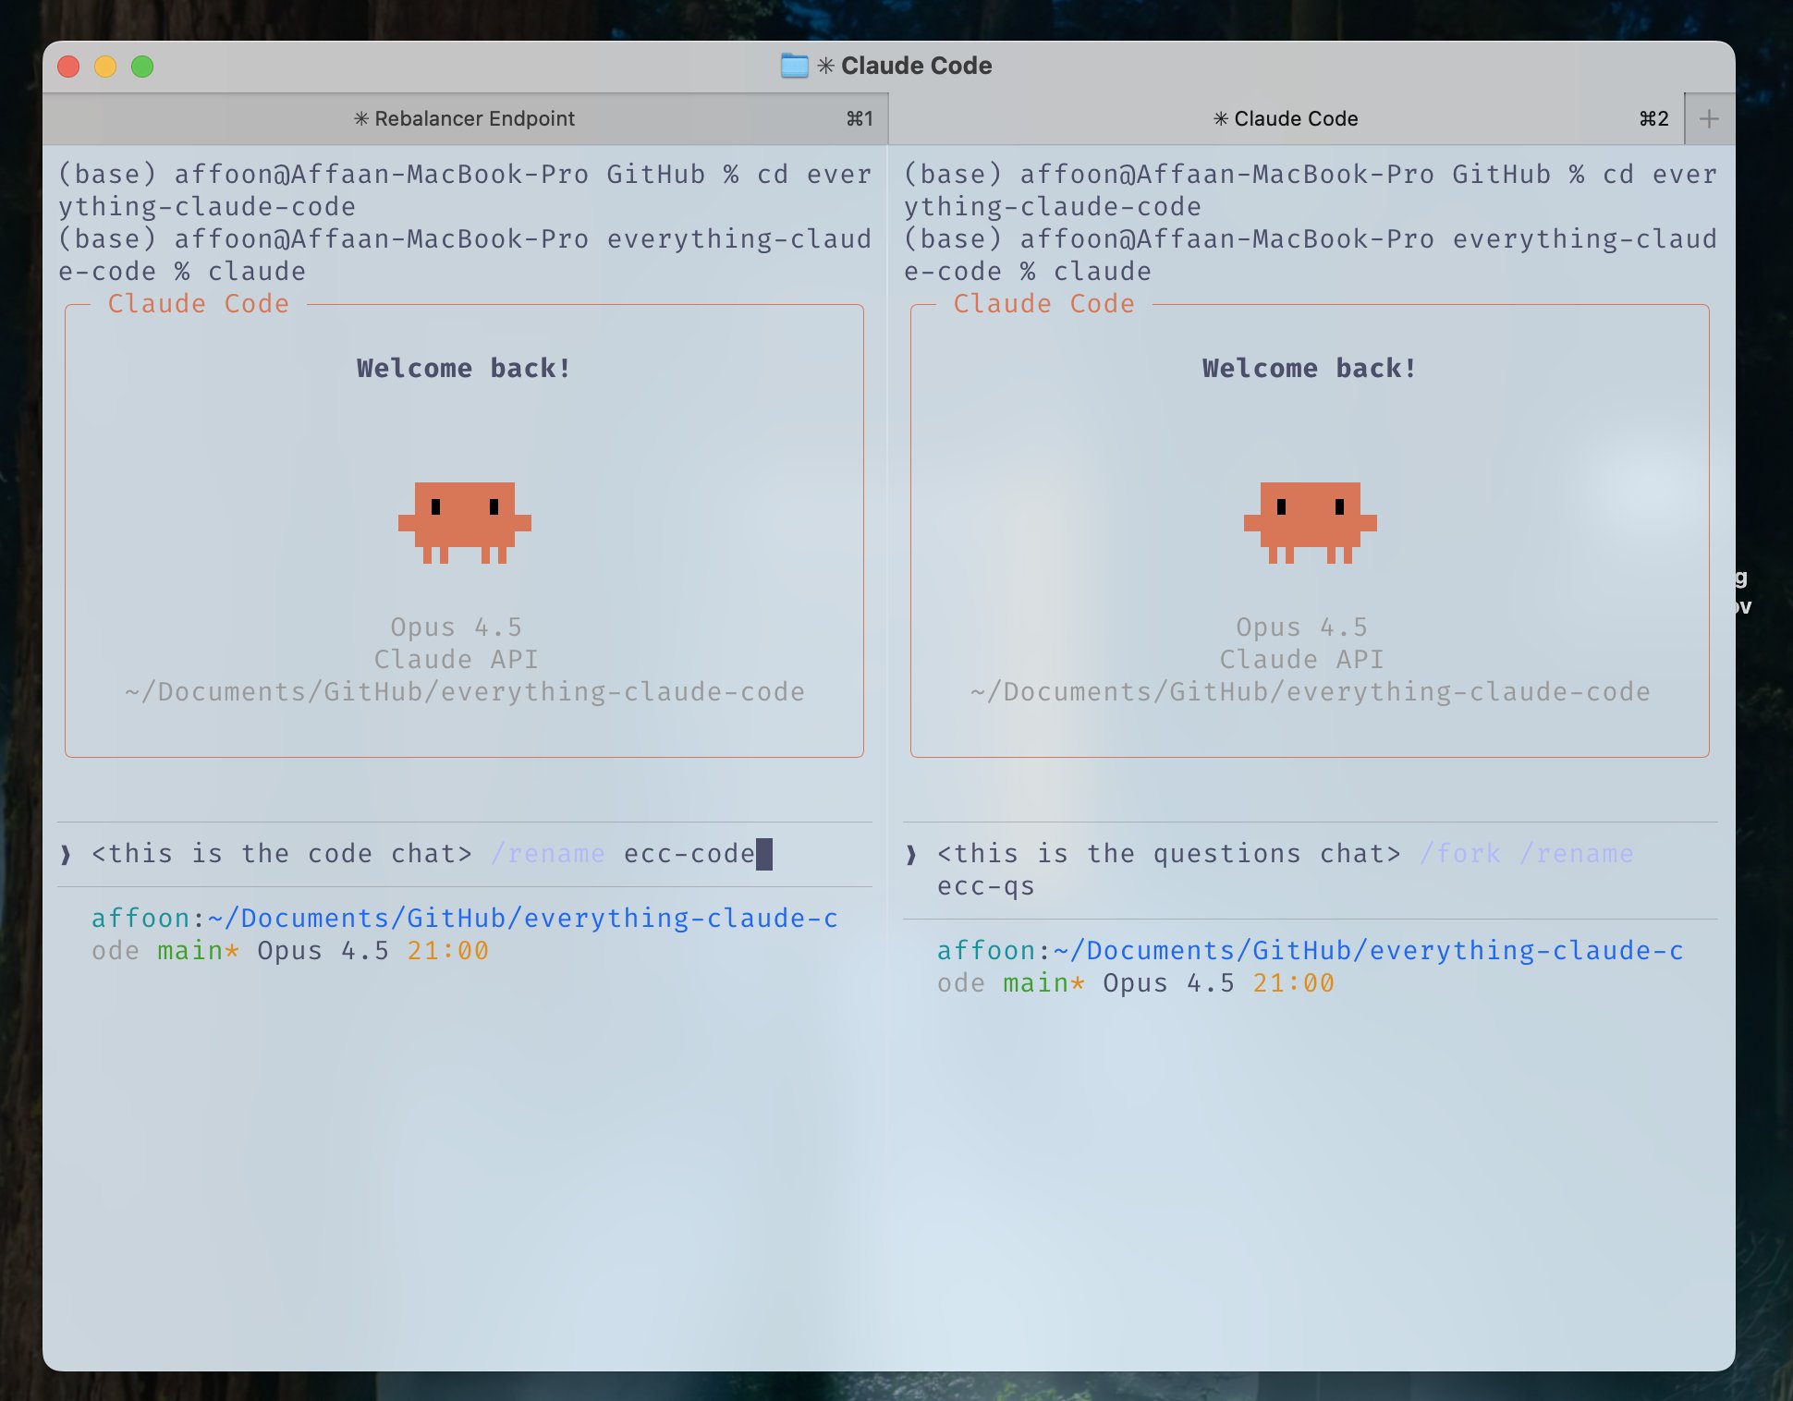This screenshot has height=1401, width=1793.
Task: Click the red close window button
Action: click(x=68, y=67)
